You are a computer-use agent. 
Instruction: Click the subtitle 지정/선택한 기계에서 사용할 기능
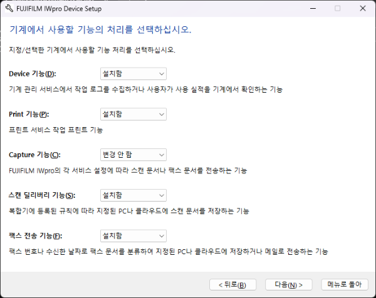point(92,50)
